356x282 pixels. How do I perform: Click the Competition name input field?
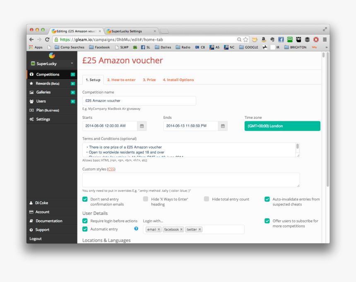pos(139,101)
